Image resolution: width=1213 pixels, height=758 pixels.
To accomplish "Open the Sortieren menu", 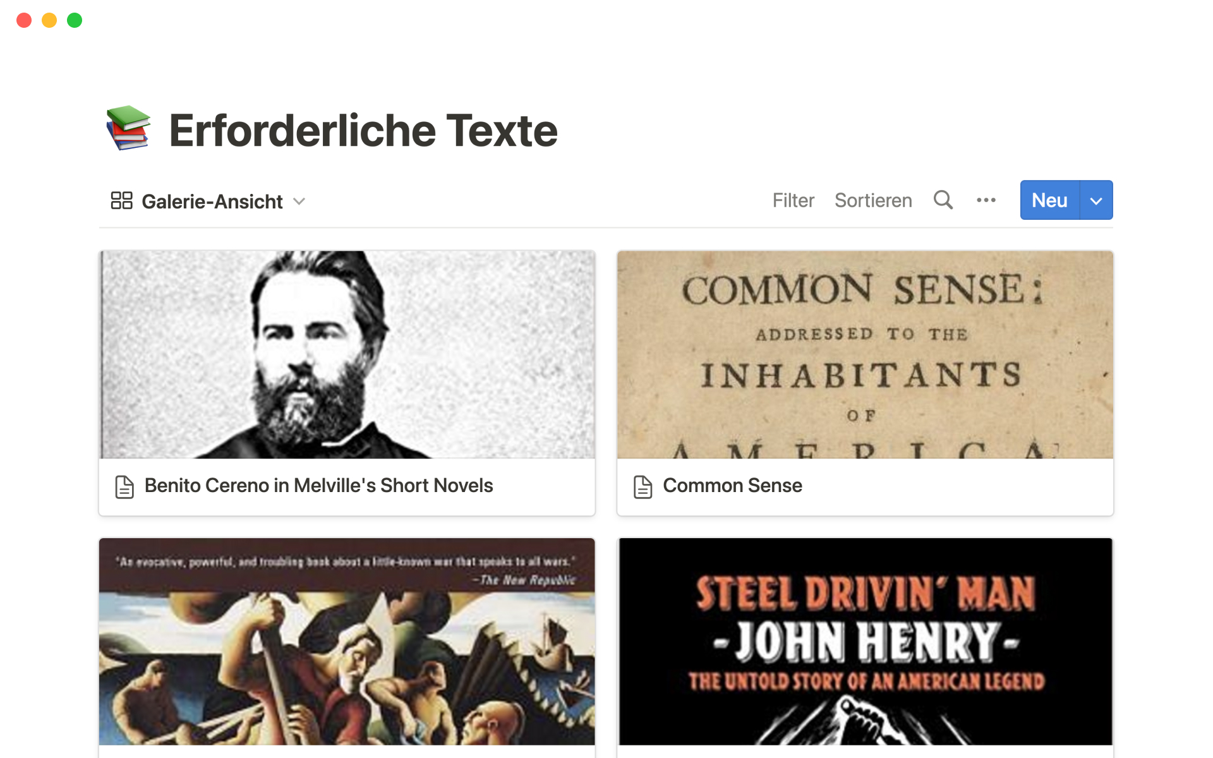I will click(x=873, y=200).
